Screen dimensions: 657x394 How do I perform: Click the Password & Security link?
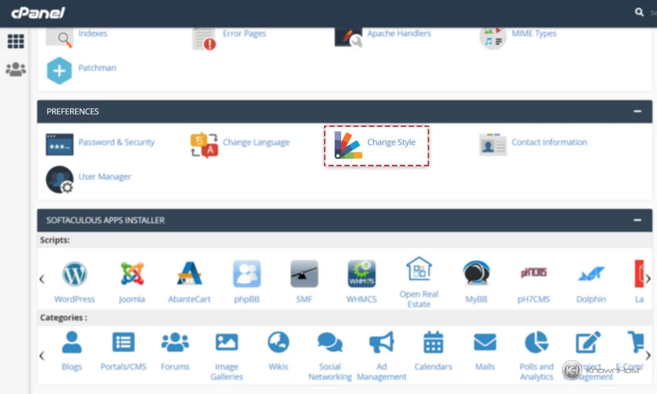point(117,142)
